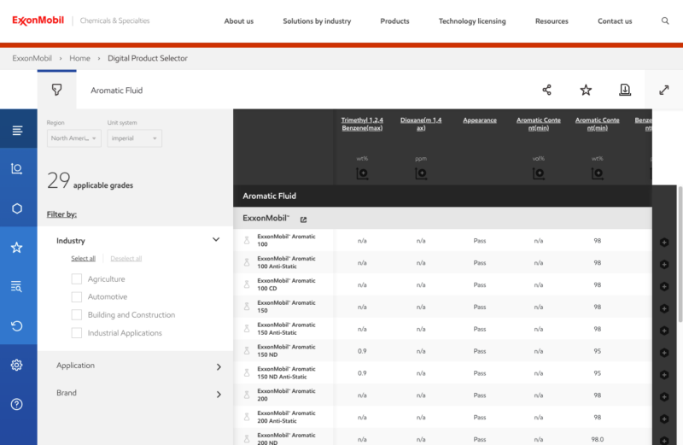Click the table vertical scrollbar

coord(680,255)
